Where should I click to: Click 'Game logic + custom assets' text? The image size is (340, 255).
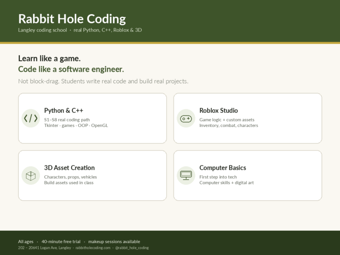click(x=227, y=120)
